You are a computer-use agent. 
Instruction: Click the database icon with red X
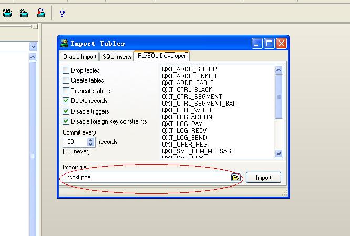coord(40,12)
